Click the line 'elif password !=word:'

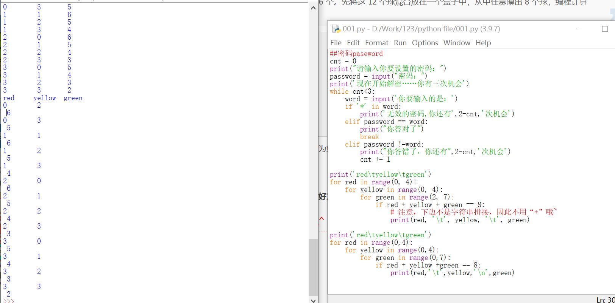384,144
